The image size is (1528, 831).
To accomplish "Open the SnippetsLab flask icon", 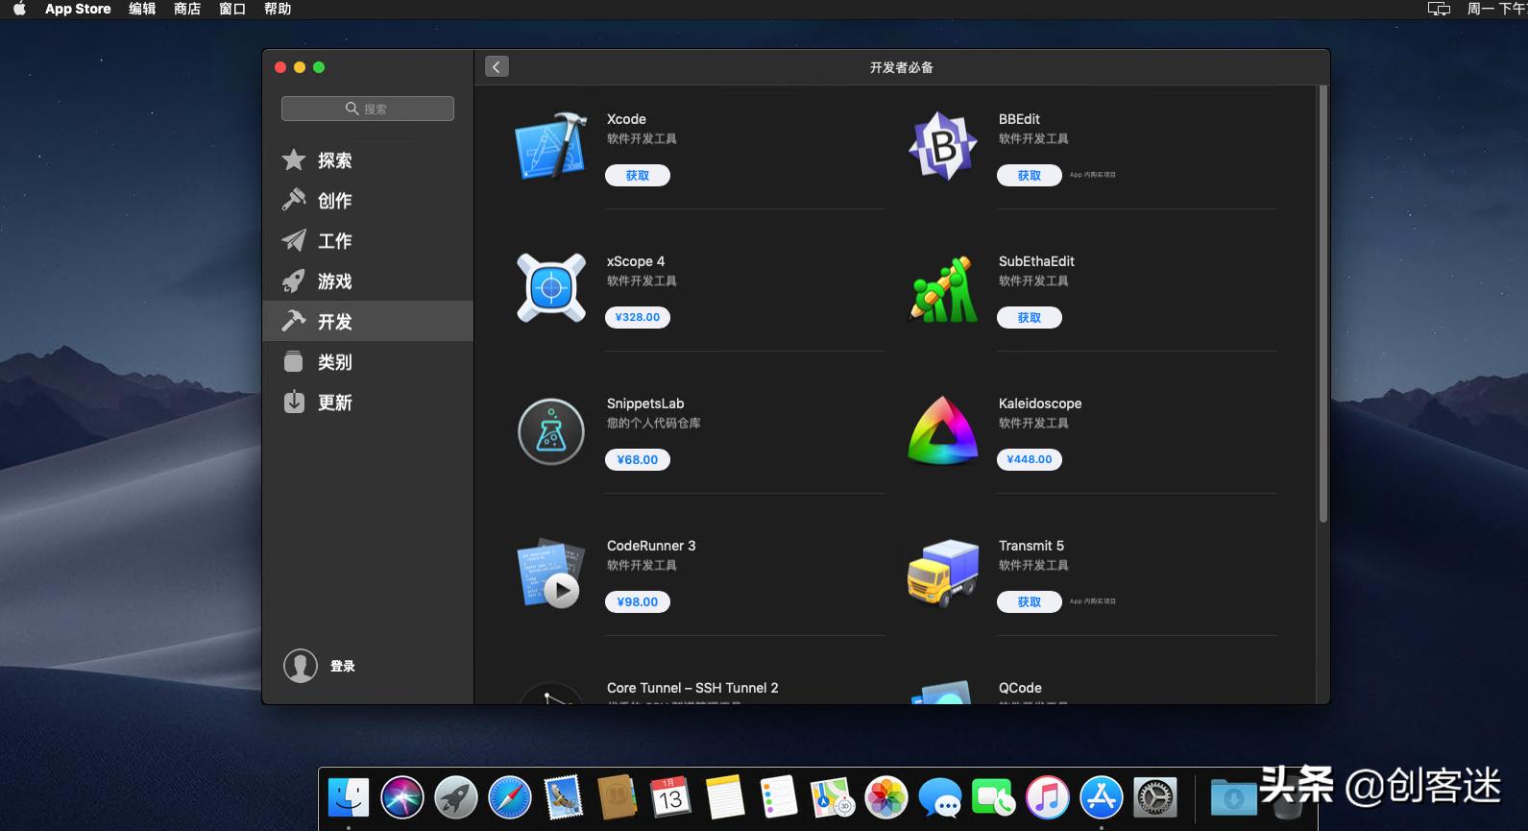I will [x=551, y=431].
